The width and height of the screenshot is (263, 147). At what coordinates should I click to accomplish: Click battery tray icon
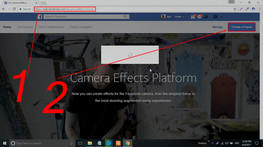(231, 143)
